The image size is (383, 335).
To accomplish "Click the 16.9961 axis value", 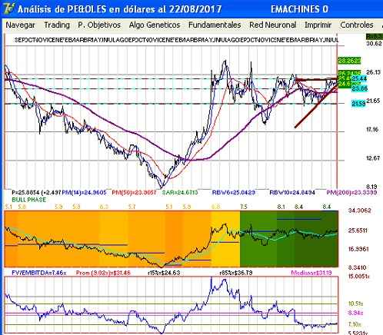I will (x=358, y=249).
